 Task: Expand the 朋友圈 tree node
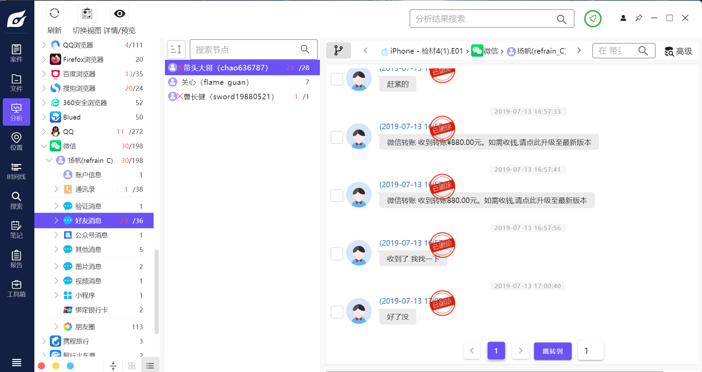pyautogui.click(x=56, y=327)
